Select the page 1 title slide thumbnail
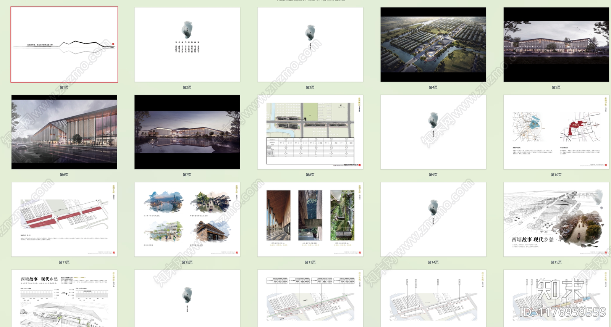Image resolution: width=611 pixels, height=327 pixels. [64, 44]
